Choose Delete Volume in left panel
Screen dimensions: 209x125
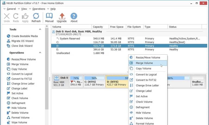tap(17, 113)
